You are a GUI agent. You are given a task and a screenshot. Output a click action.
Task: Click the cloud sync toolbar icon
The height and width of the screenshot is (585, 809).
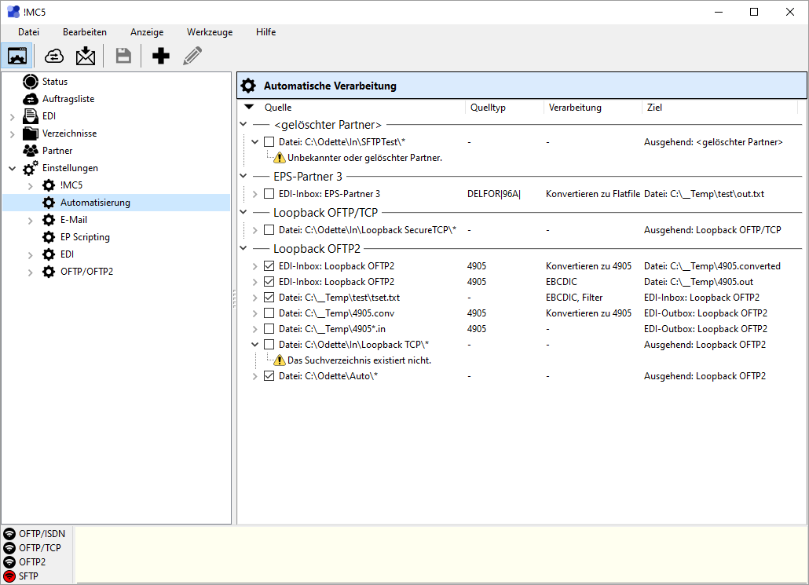pyautogui.click(x=54, y=56)
